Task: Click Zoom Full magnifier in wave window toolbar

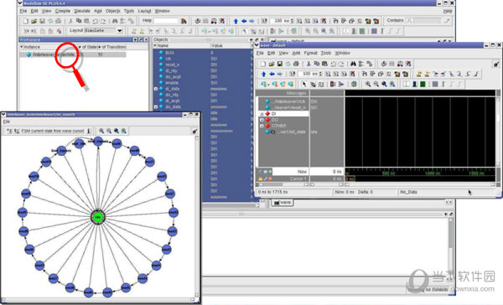Action: pyautogui.click(x=384, y=85)
